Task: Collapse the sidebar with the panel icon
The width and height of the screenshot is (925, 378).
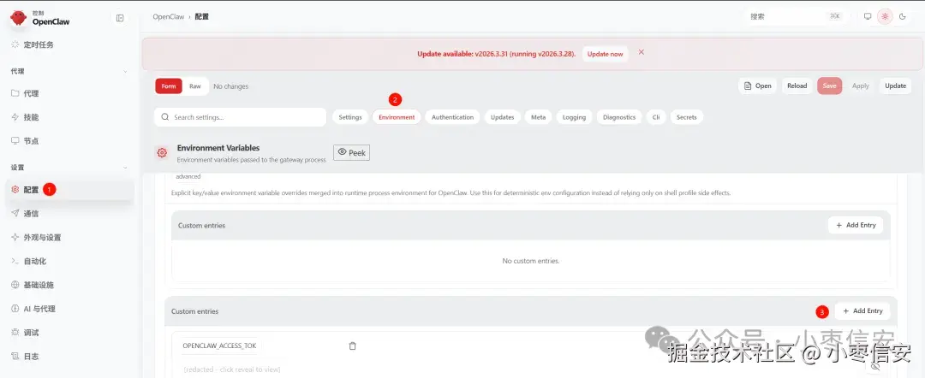Action: point(121,18)
